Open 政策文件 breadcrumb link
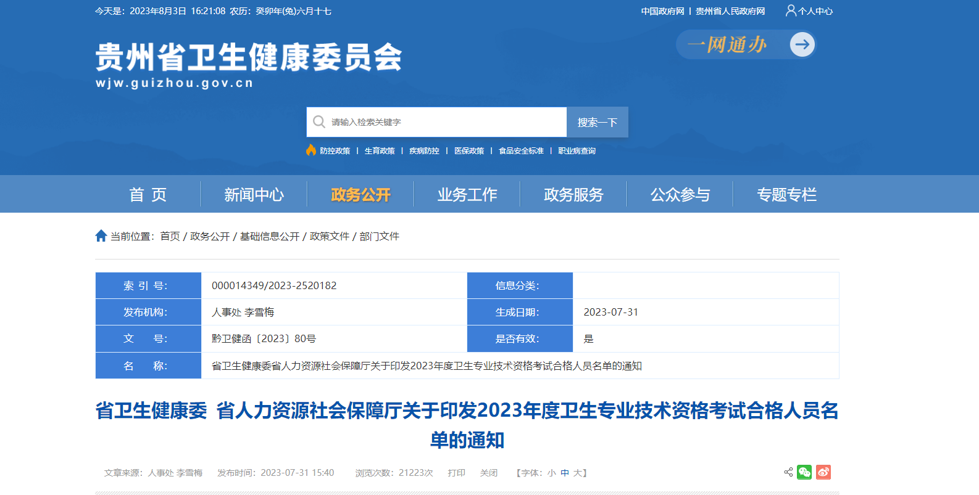 click(x=330, y=236)
